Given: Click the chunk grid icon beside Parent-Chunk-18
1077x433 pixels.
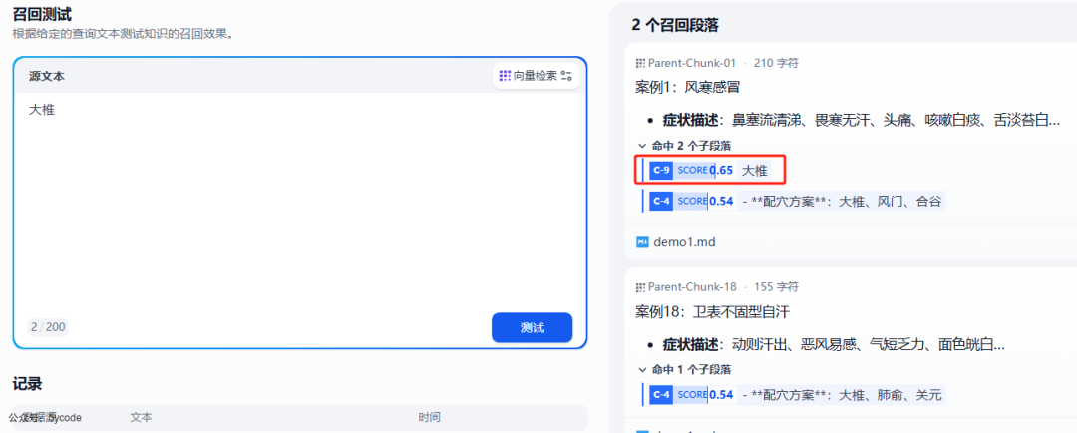Looking at the screenshot, I should click(641, 286).
